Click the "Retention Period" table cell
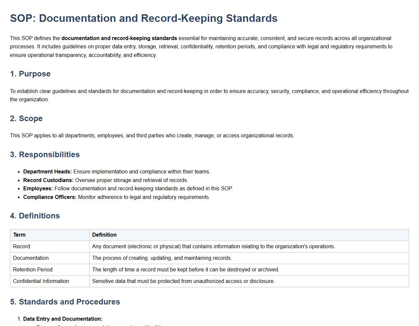Image resolution: width=419 pixels, height=326 pixels. tap(33, 270)
